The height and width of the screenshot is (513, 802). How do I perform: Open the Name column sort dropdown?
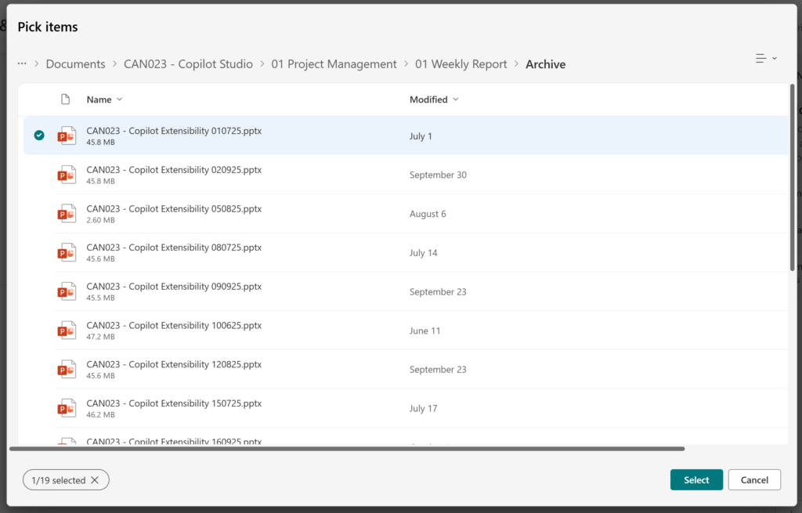[121, 99]
